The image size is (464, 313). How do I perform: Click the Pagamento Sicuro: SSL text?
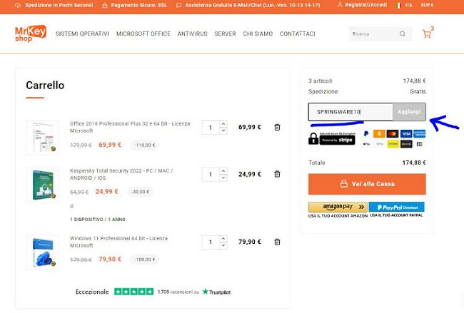pyautogui.click(x=139, y=5)
